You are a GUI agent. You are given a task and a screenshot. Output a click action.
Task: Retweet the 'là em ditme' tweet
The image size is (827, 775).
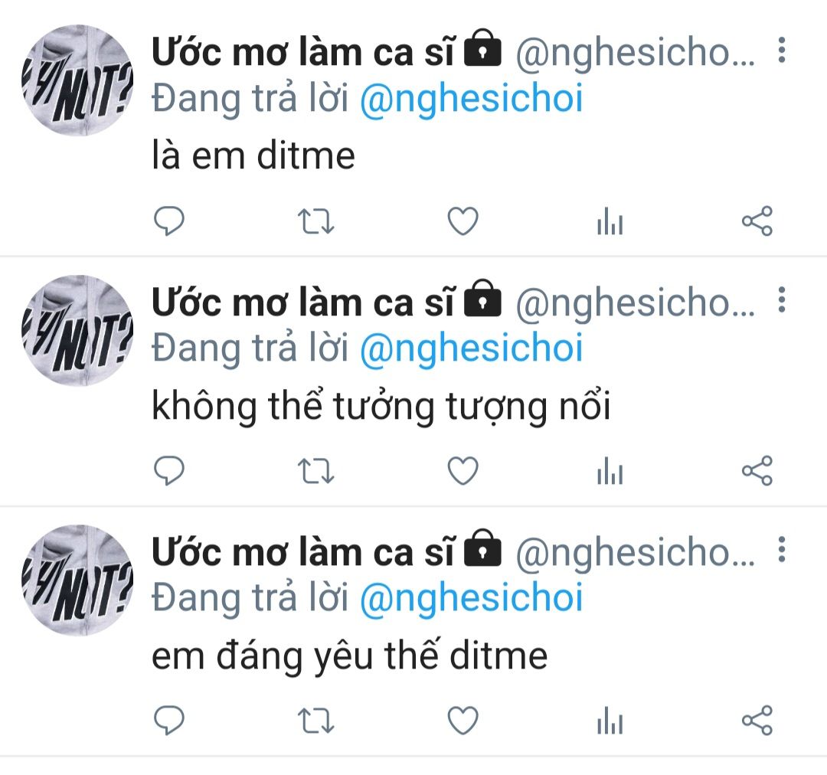(x=315, y=221)
